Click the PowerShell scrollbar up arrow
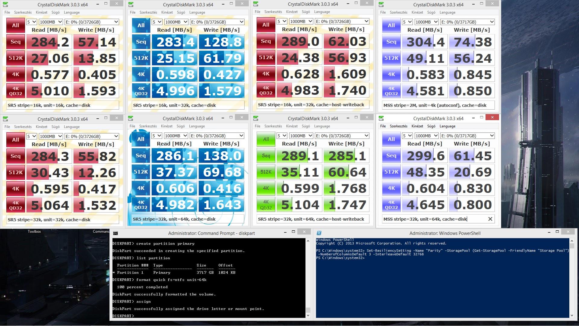 pos(572,241)
